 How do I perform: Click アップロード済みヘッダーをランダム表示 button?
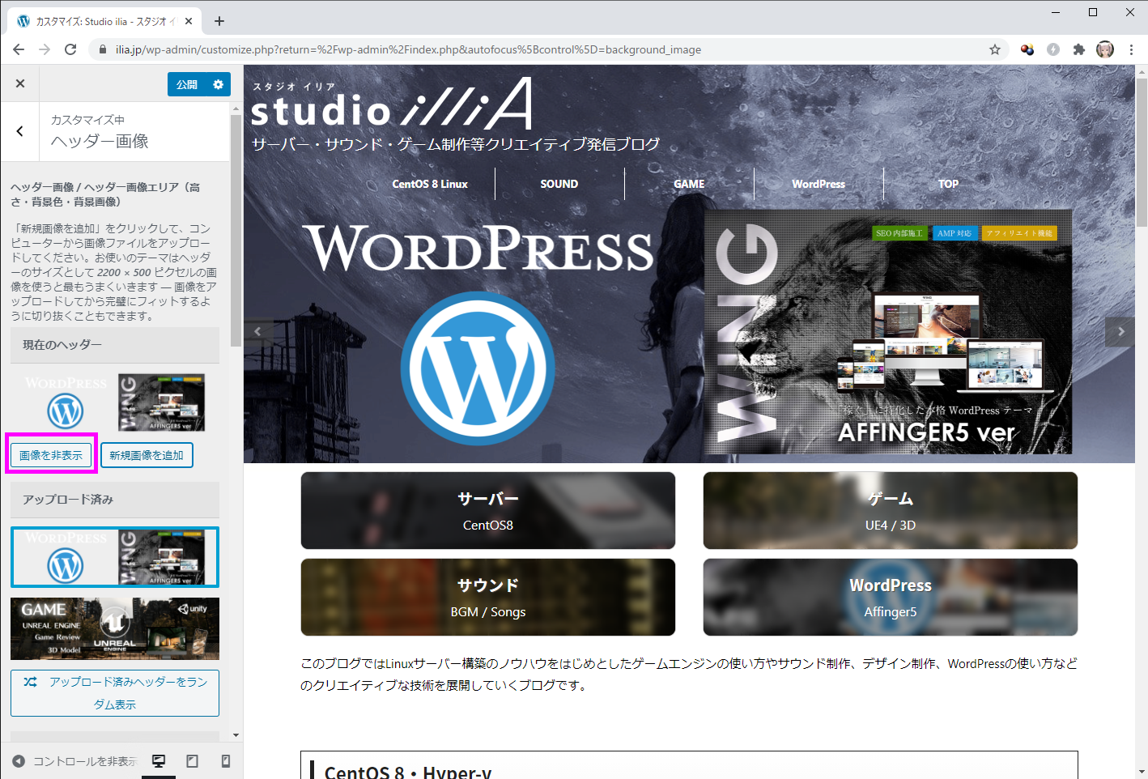[115, 693]
